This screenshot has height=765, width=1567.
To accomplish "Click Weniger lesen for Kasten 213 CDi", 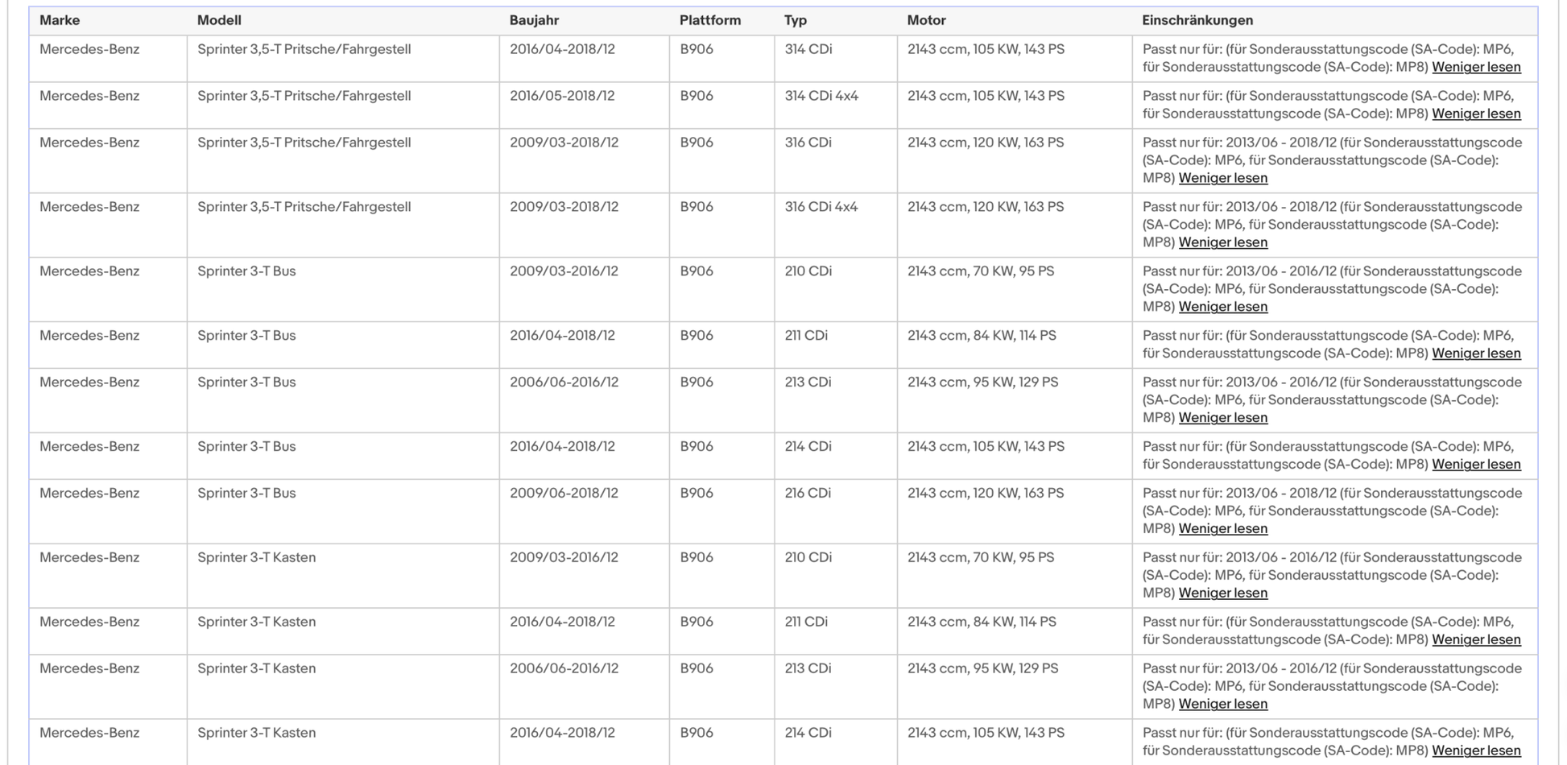I will click(x=1222, y=705).
